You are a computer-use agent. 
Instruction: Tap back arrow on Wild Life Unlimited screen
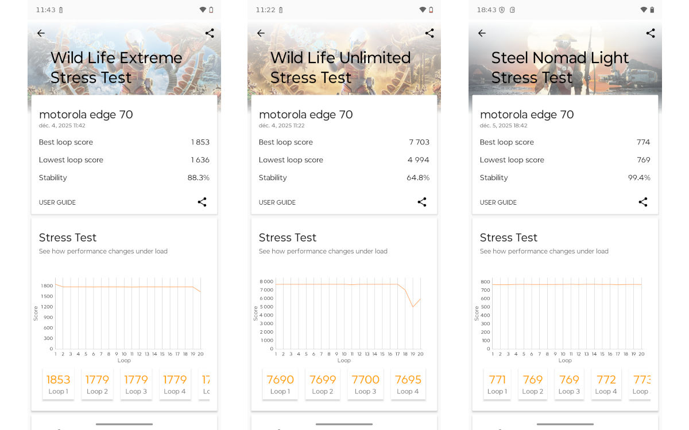click(x=261, y=33)
